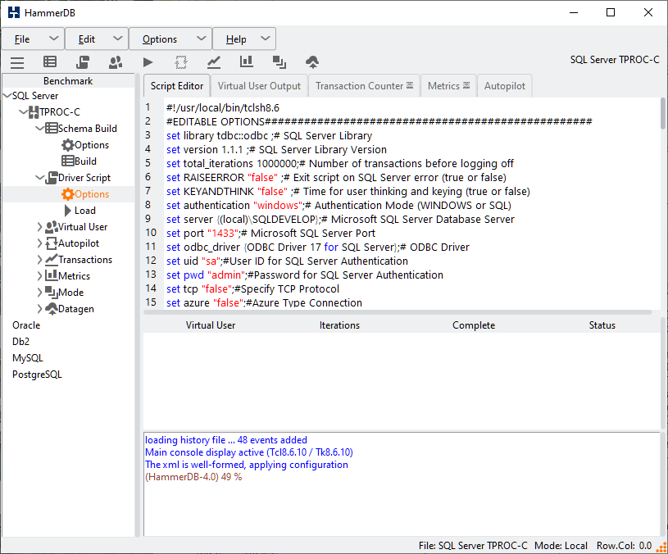Click 'Mode: Local' in status bar
The width and height of the screenshot is (668, 554).
click(x=561, y=546)
